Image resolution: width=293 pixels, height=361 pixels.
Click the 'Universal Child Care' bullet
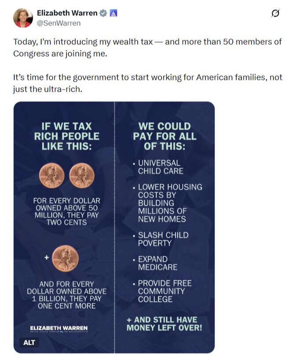pyautogui.click(x=160, y=167)
